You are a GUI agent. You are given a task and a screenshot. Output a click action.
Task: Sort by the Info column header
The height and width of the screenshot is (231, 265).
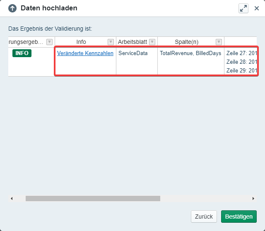tap(81, 42)
